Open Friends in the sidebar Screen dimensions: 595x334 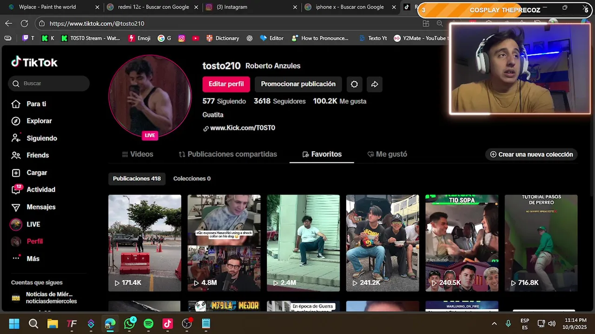point(30,155)
